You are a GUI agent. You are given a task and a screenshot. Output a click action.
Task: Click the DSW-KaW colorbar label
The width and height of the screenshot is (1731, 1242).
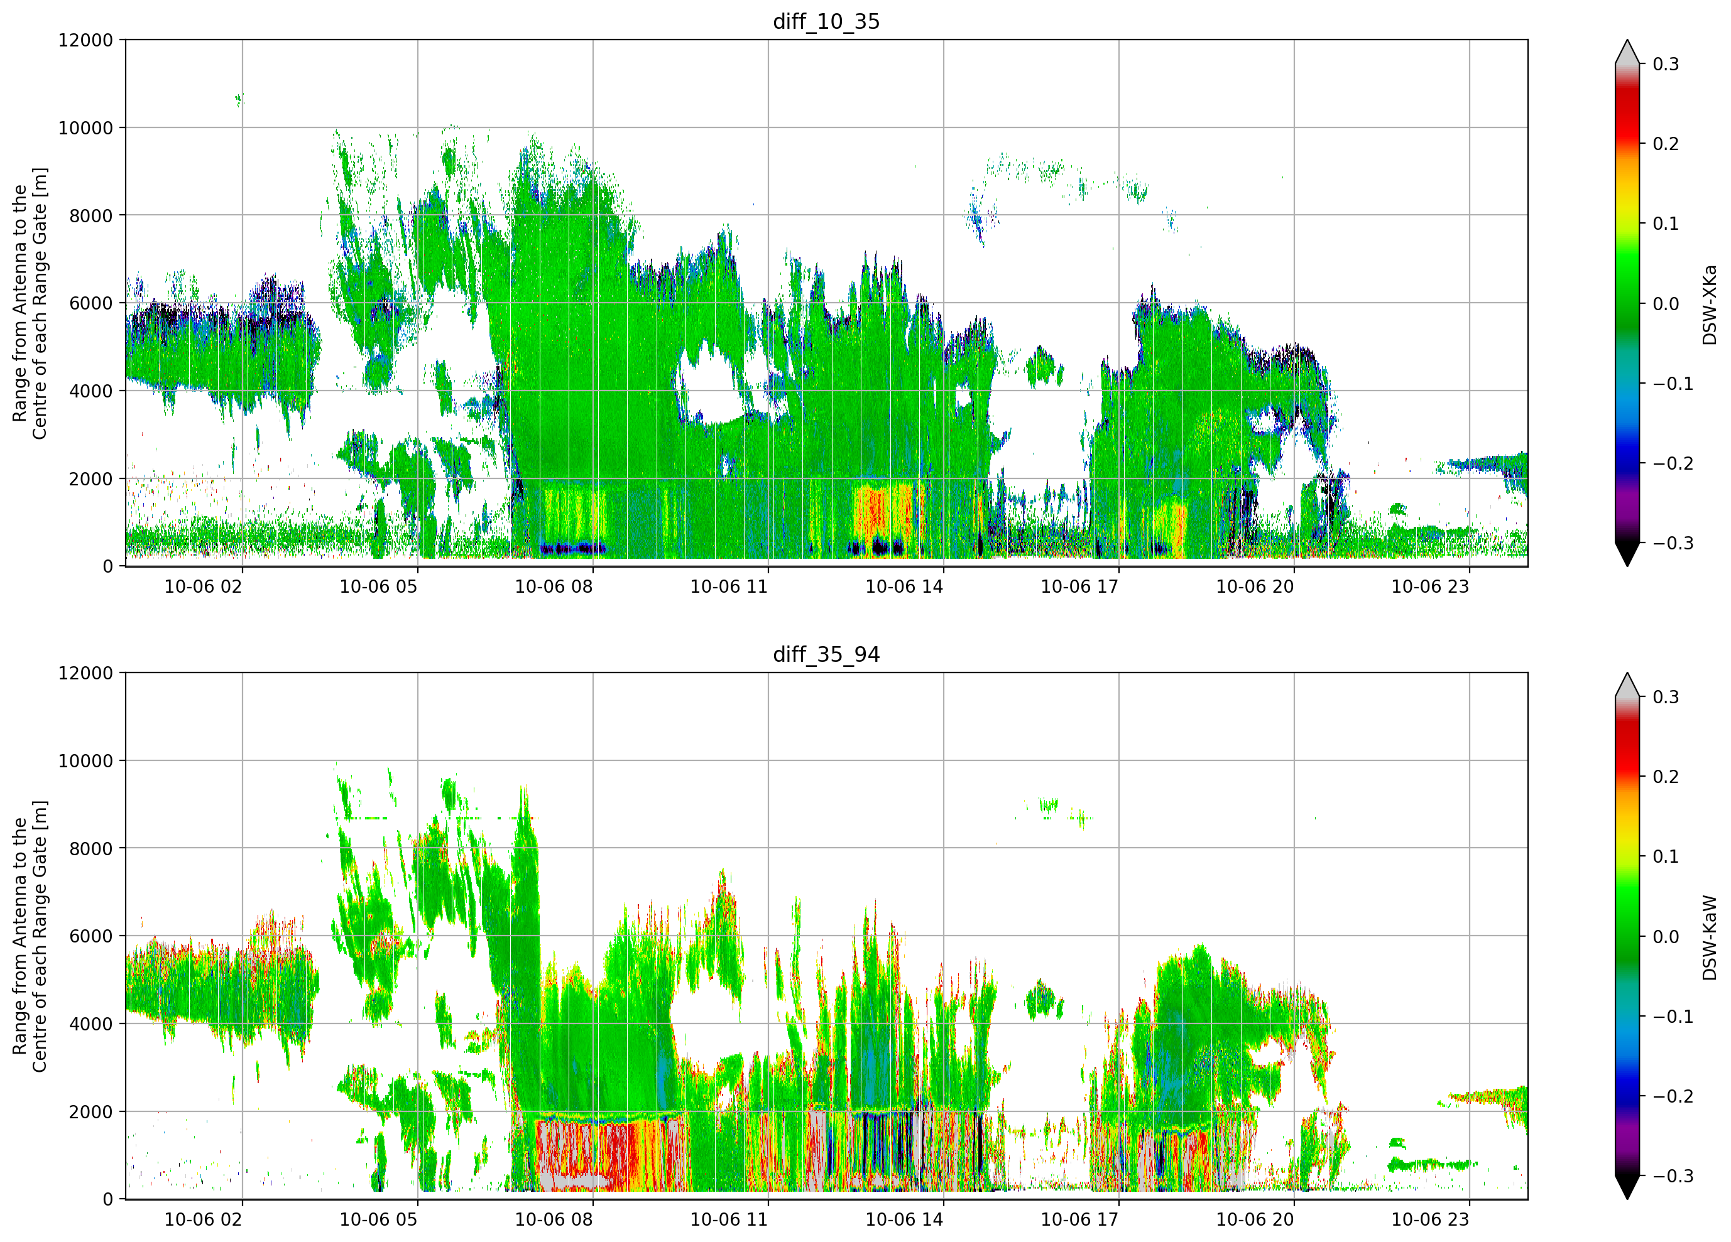point(1709,937)
